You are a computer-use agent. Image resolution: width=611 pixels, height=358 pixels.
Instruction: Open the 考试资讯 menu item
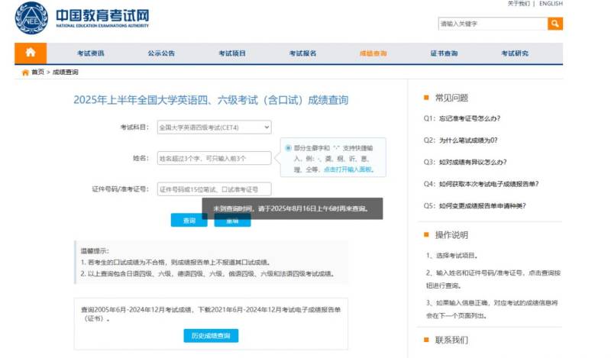click(90, 53)
